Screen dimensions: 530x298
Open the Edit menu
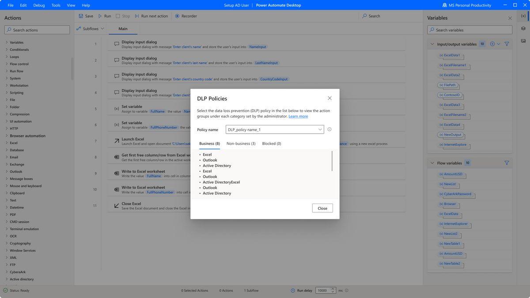pyautogui.click(x=23, y=5)
